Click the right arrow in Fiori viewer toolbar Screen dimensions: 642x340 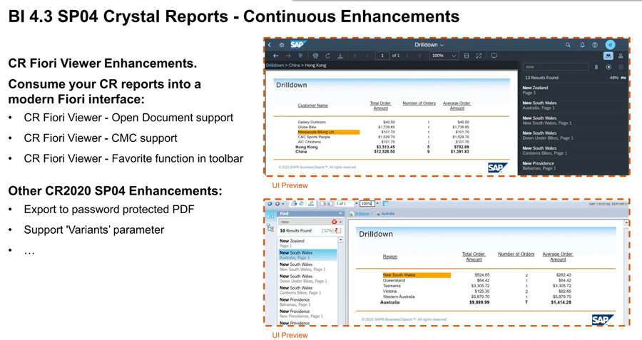tap(288, 56)
